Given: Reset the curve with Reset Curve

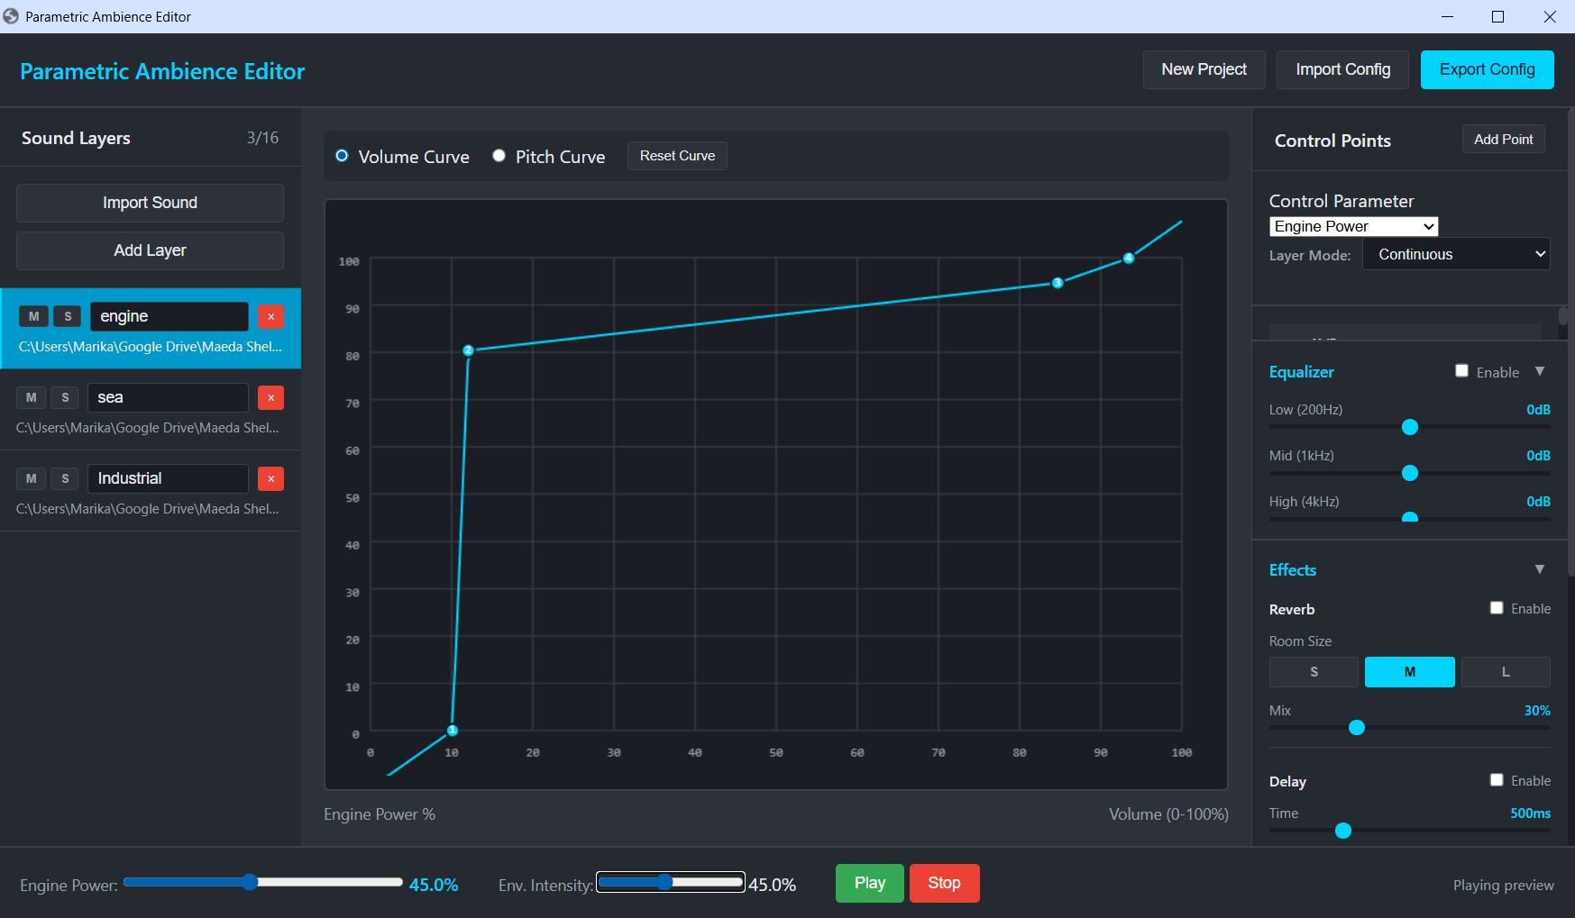Looking at the screenshot, I should (677, 156).
